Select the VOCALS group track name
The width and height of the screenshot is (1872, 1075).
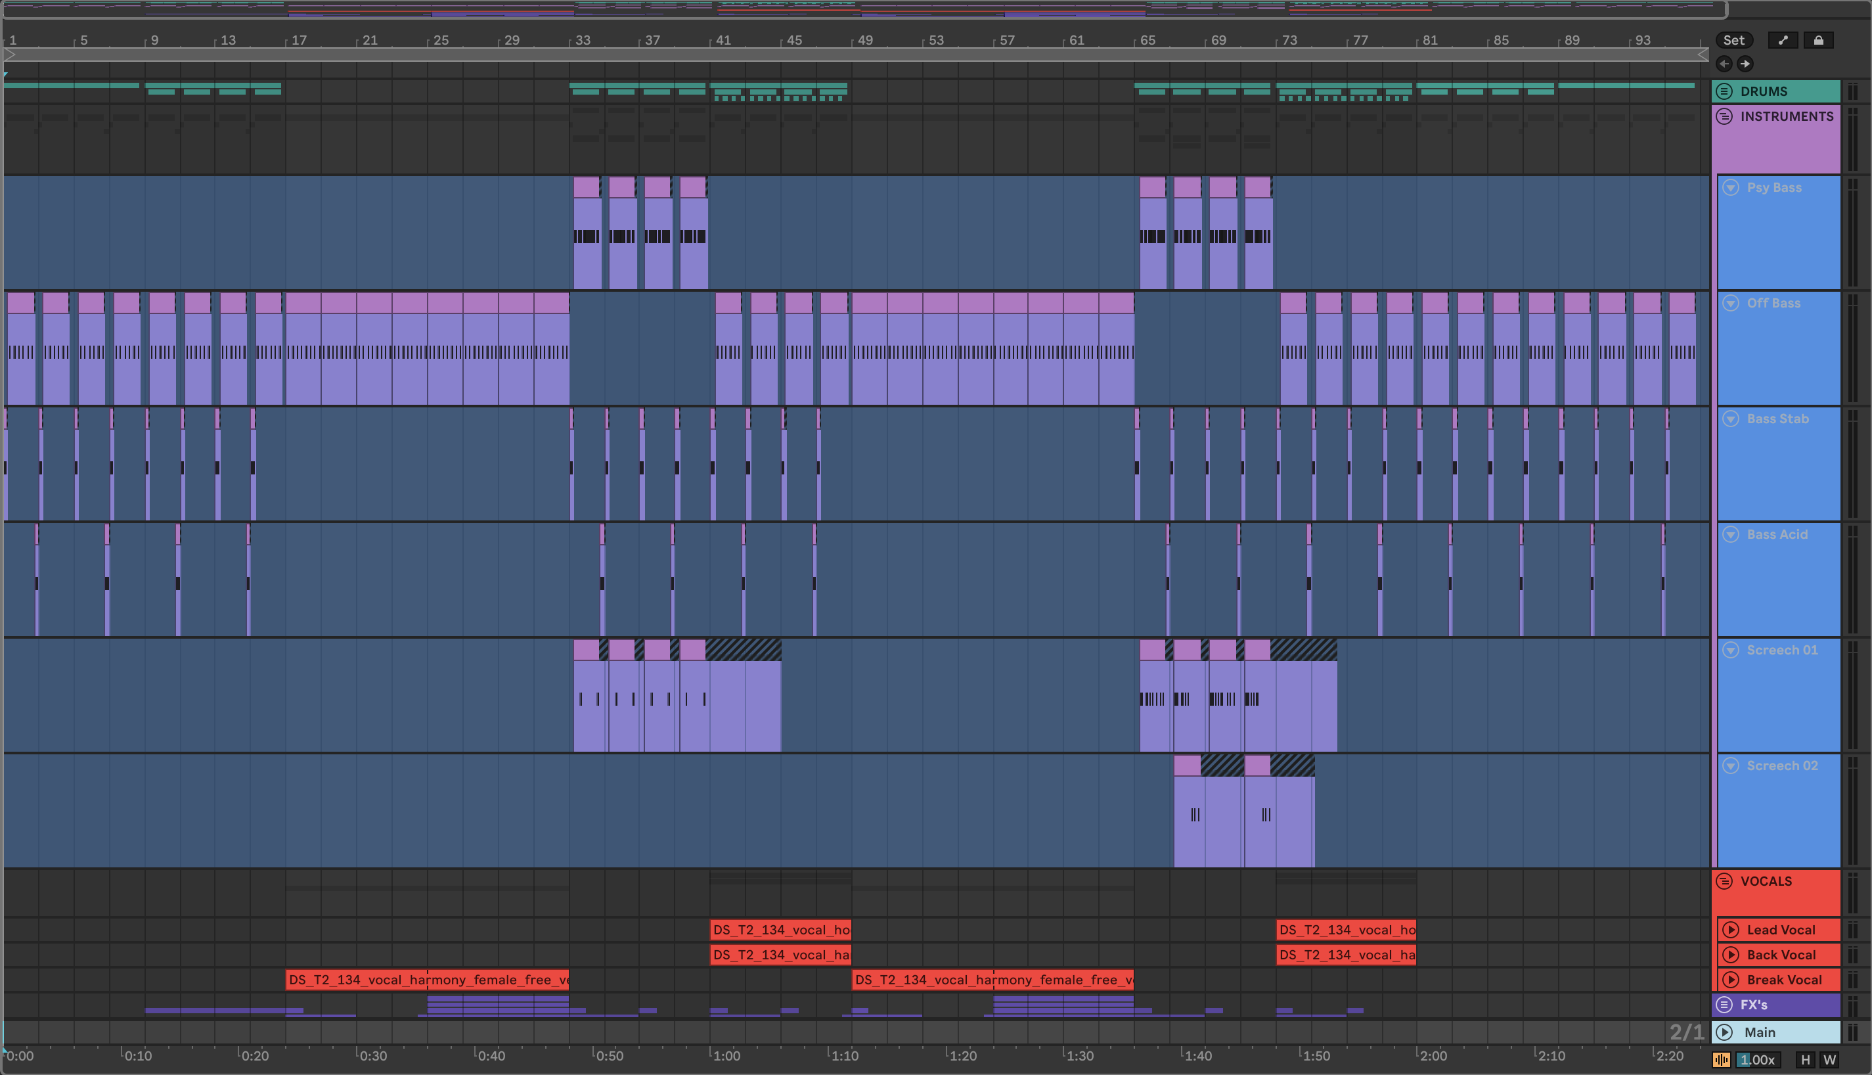click(x=1766, y=881)
